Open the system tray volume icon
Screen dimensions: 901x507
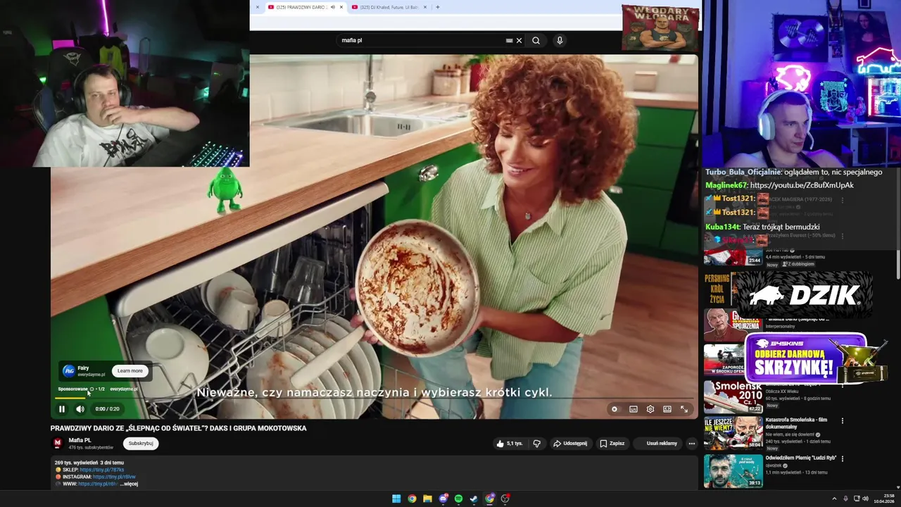pos(865,499)
